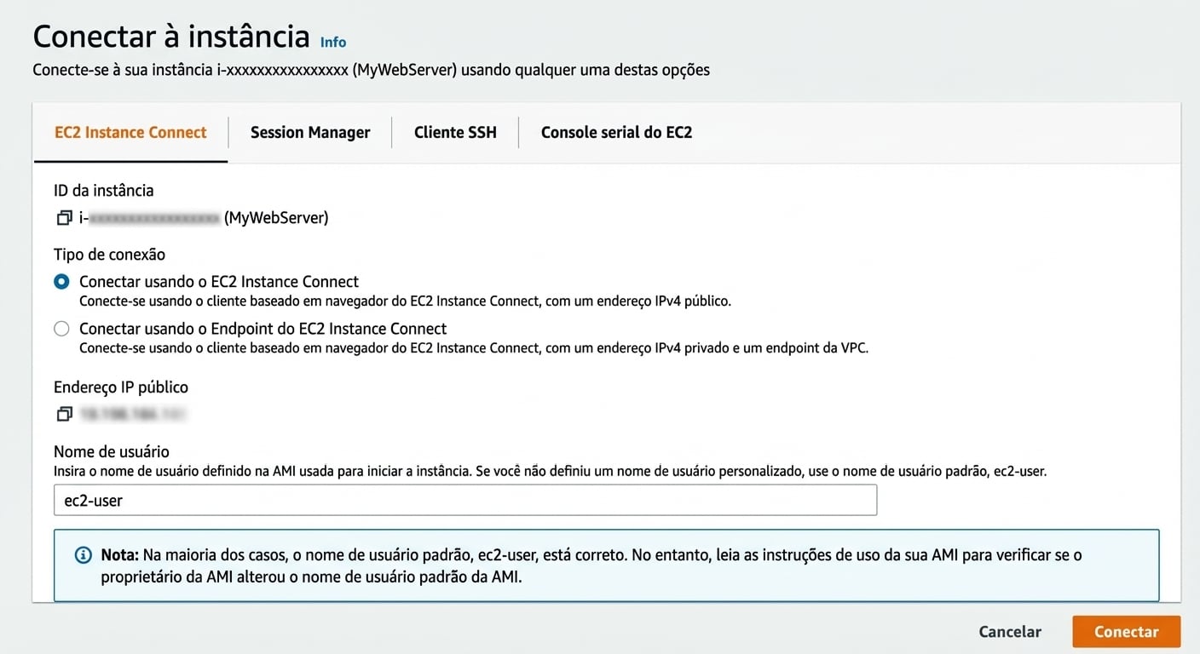Click inside the Nome de usuário field
This screenshot has height=654, width=1200.
tap(464, 500)
